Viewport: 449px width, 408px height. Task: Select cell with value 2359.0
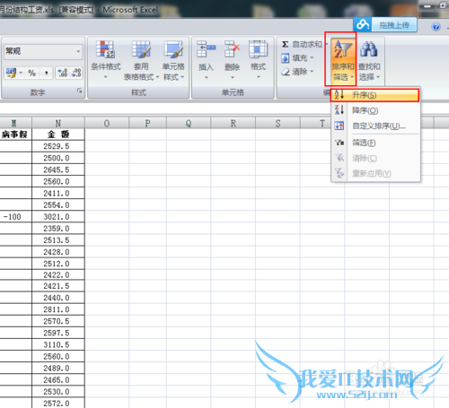[58, 229]
